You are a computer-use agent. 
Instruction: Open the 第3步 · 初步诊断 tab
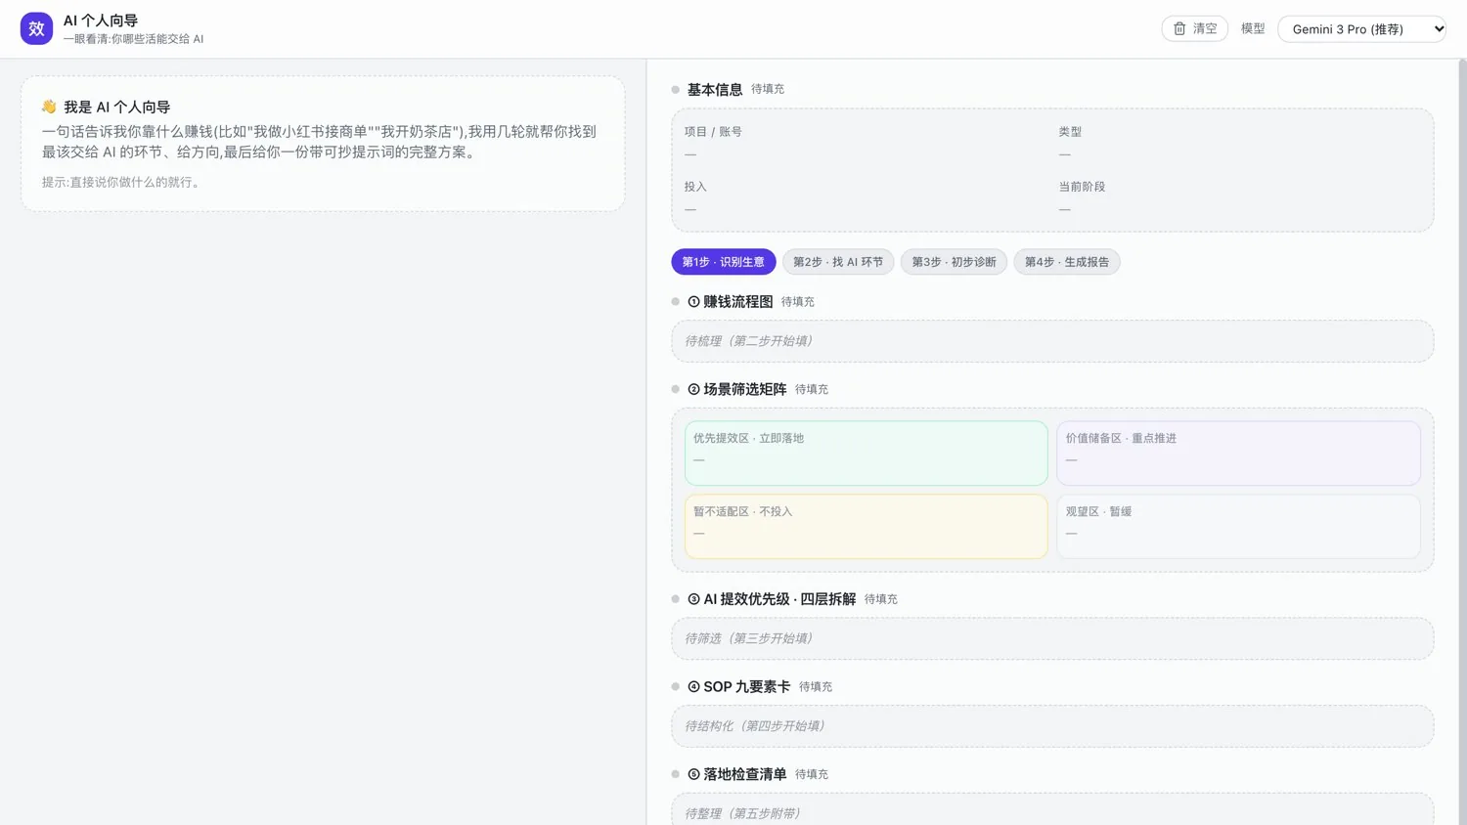(x=954, y=262)
